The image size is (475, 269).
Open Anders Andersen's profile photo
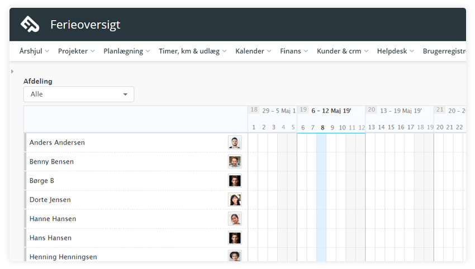(235, 142)
